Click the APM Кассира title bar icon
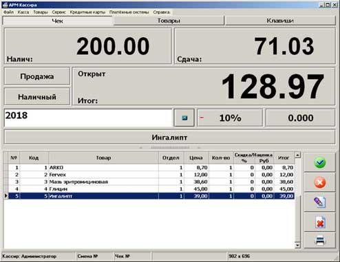 coord(5,5)
